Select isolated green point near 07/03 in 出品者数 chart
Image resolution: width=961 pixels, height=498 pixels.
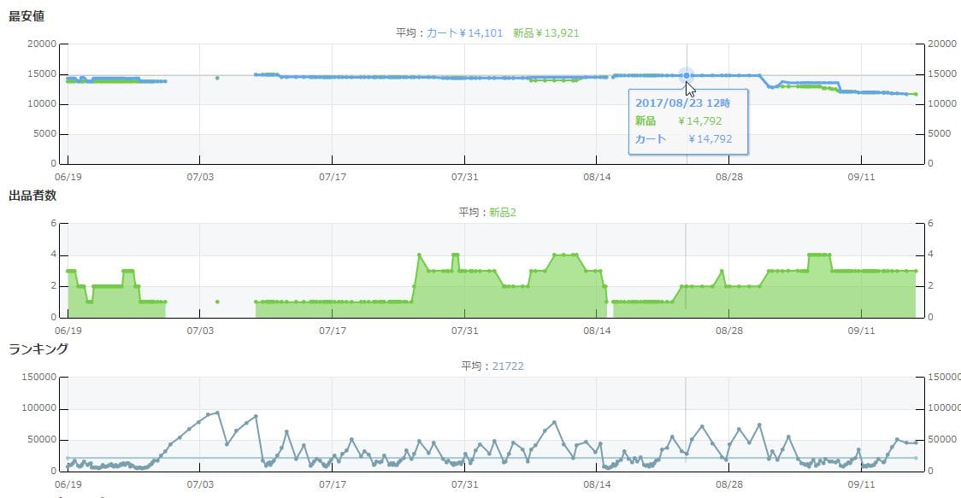pyautogui.click(x=217, y=302)
